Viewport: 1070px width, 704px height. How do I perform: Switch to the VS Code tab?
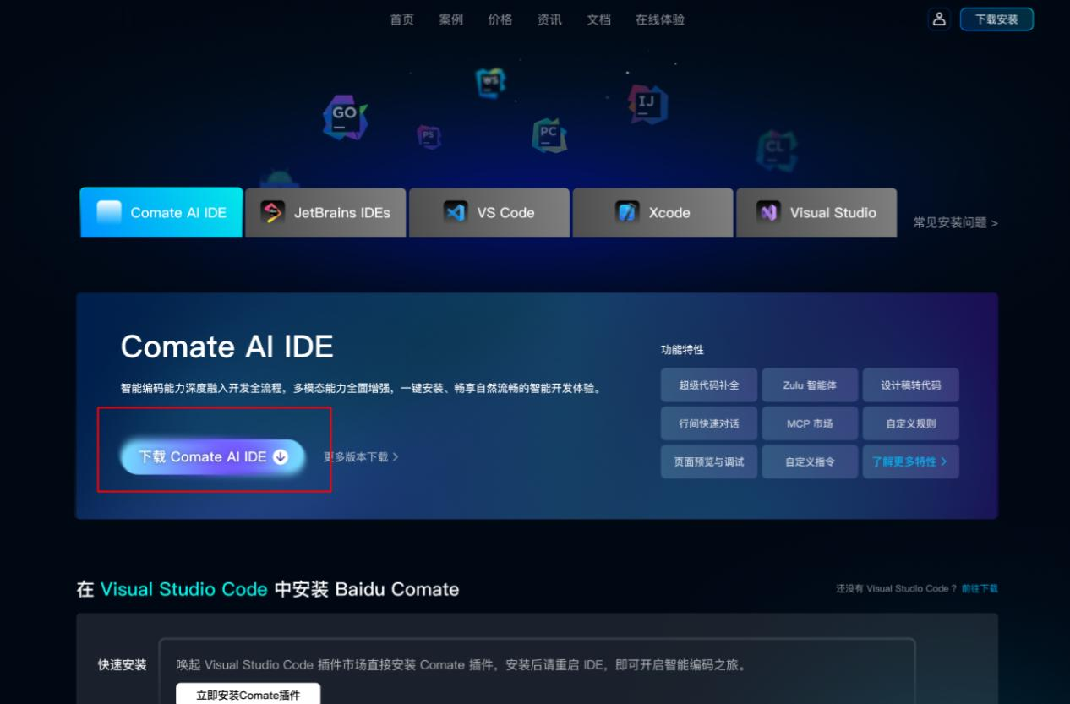[489, 212]
